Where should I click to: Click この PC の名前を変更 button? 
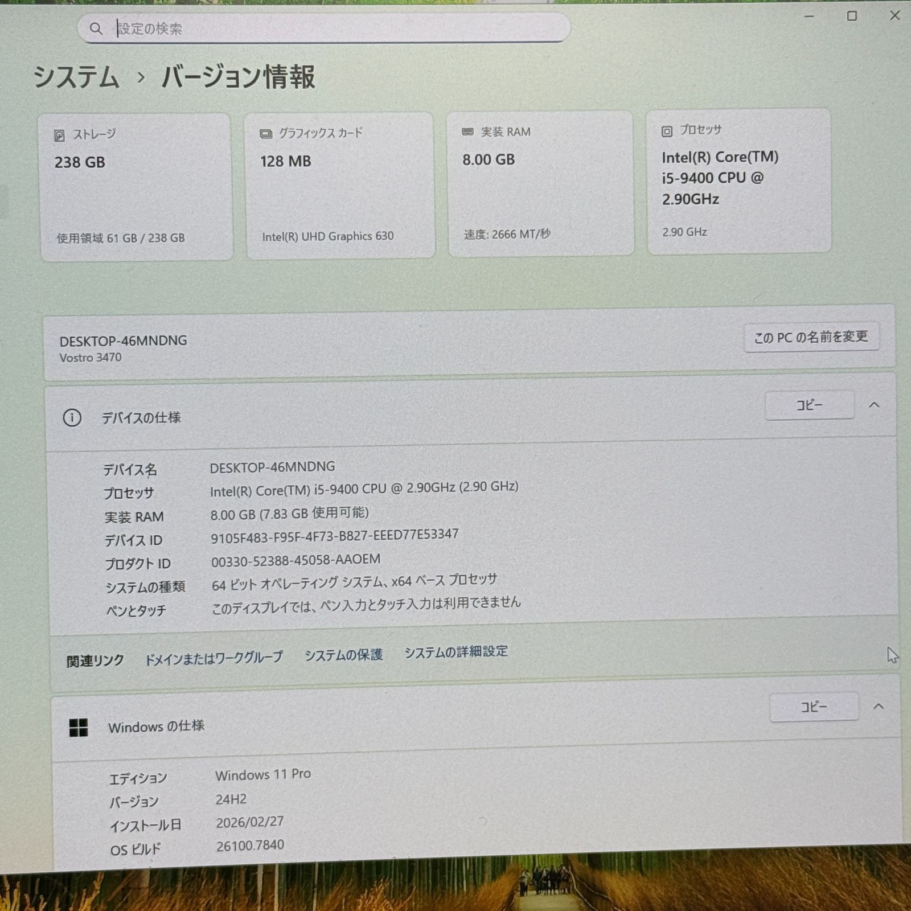[811, 338]
